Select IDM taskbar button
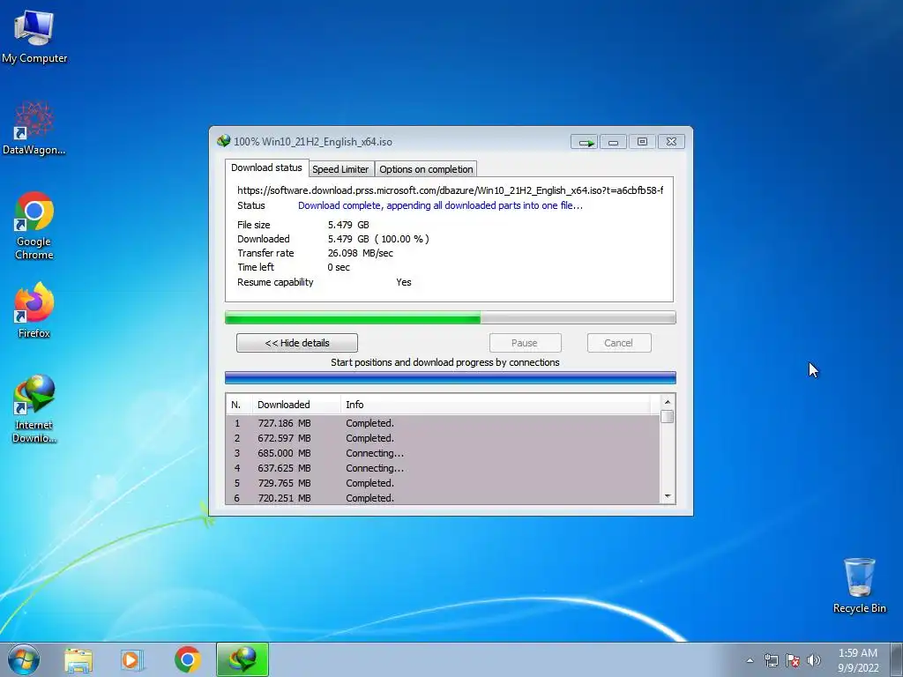Viewport: 903px width, 677px height. 243,659
